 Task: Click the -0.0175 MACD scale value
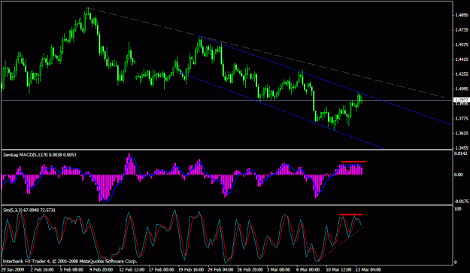[461, 202]
